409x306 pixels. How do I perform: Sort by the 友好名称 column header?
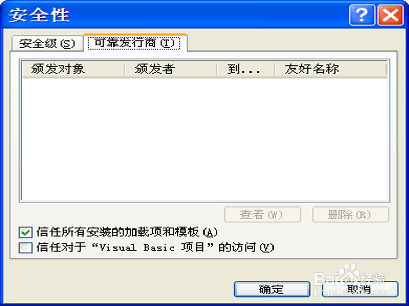(x=330, y=69)
